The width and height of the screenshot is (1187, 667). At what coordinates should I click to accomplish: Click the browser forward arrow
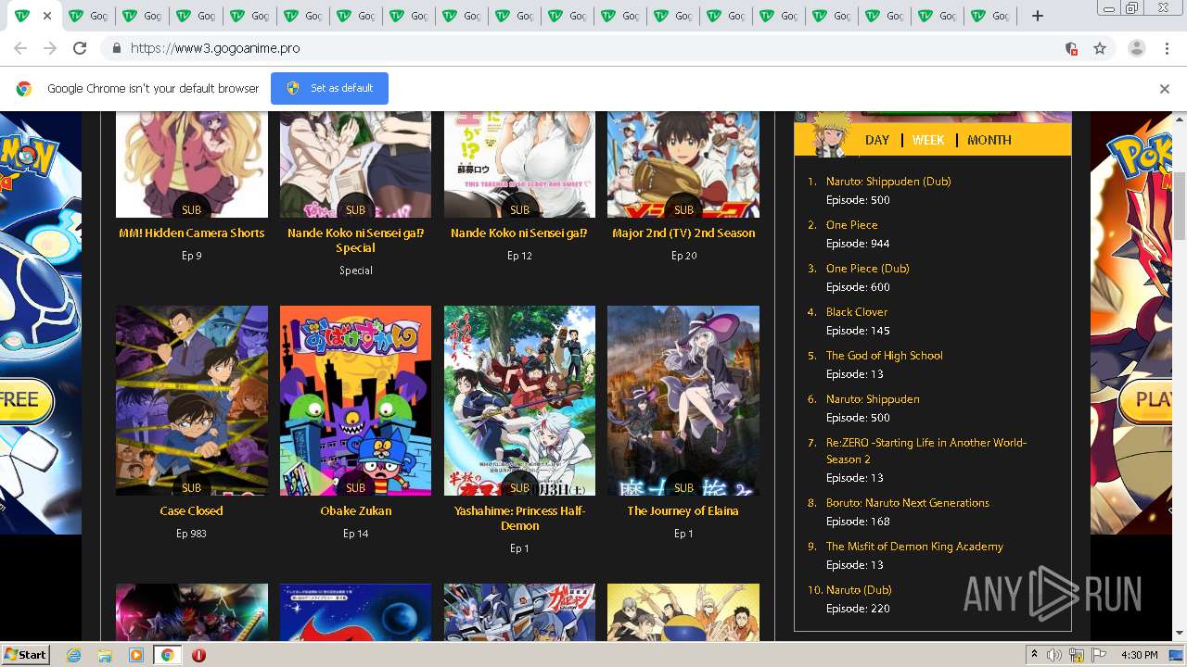50,48
